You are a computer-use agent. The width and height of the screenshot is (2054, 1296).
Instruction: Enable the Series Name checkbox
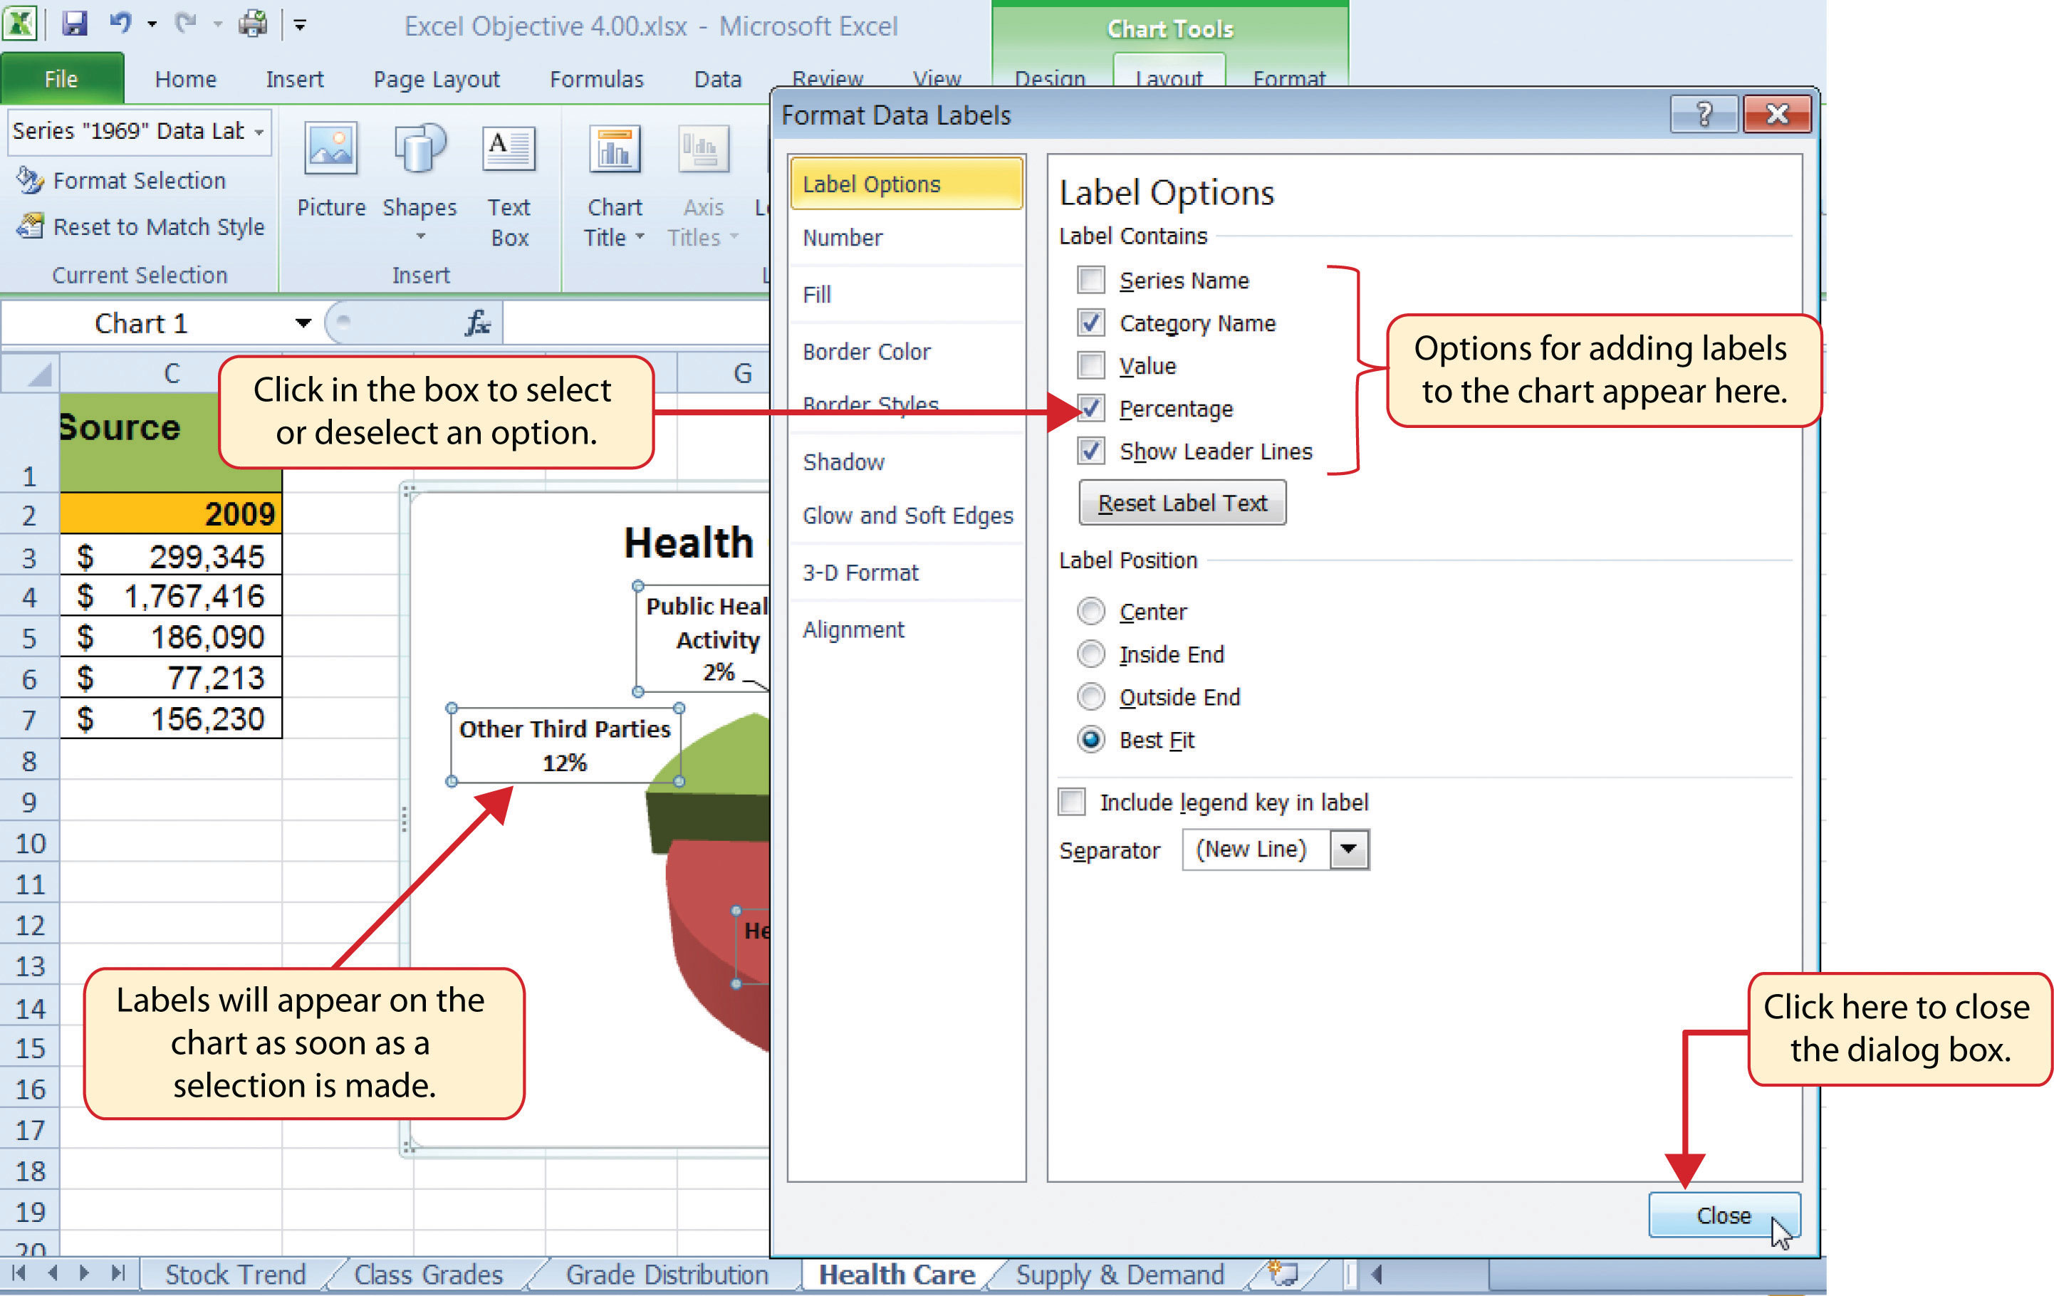pyautogui.click(x=1091, y=281)
